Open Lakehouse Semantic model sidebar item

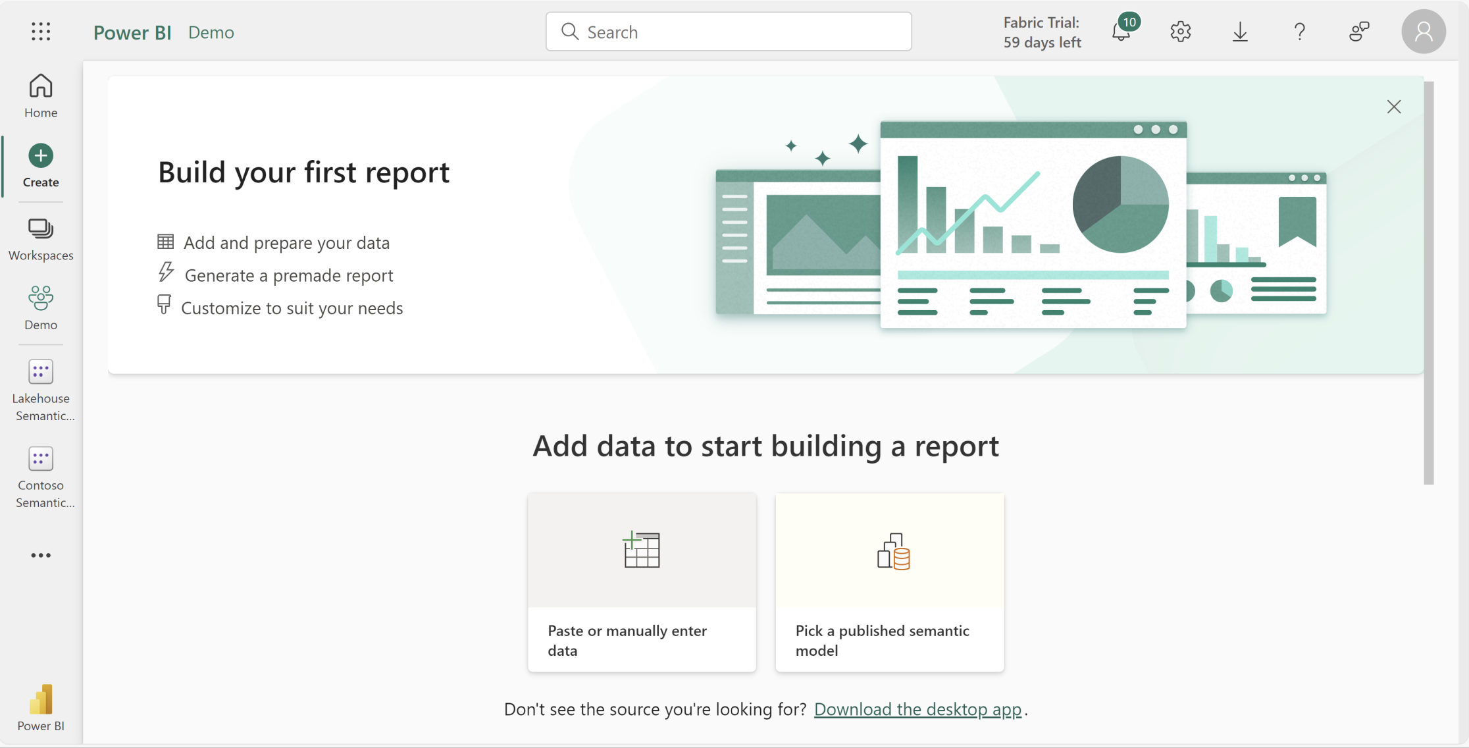click(x=41, y=390)
